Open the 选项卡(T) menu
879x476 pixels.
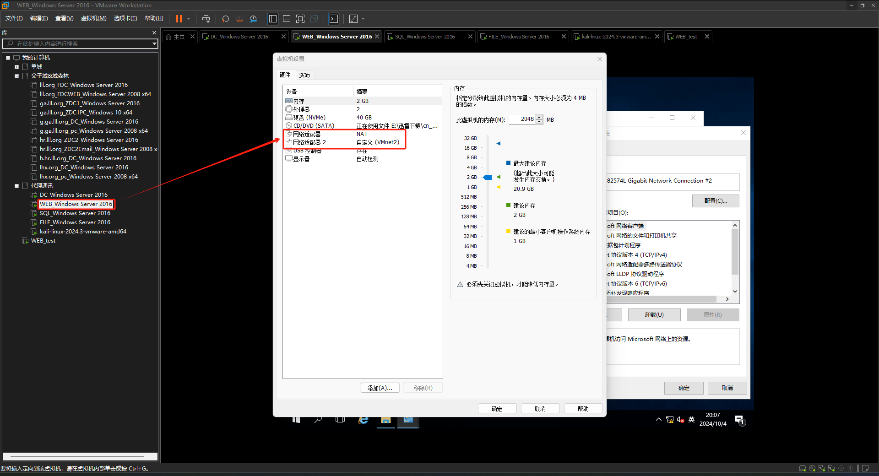click(x=125, y=18)
